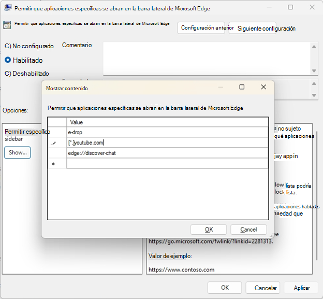Close the main policy window
This screenshot has width=323, height=299.
pyautogui.click(x=312, y=7)
